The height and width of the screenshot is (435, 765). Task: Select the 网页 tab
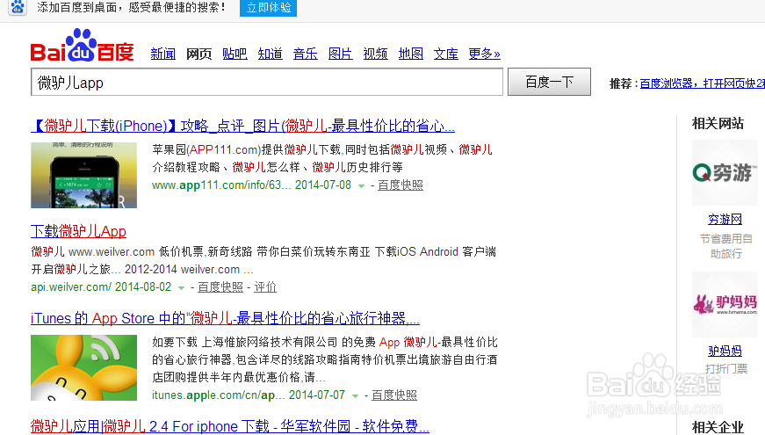(199, 54)
